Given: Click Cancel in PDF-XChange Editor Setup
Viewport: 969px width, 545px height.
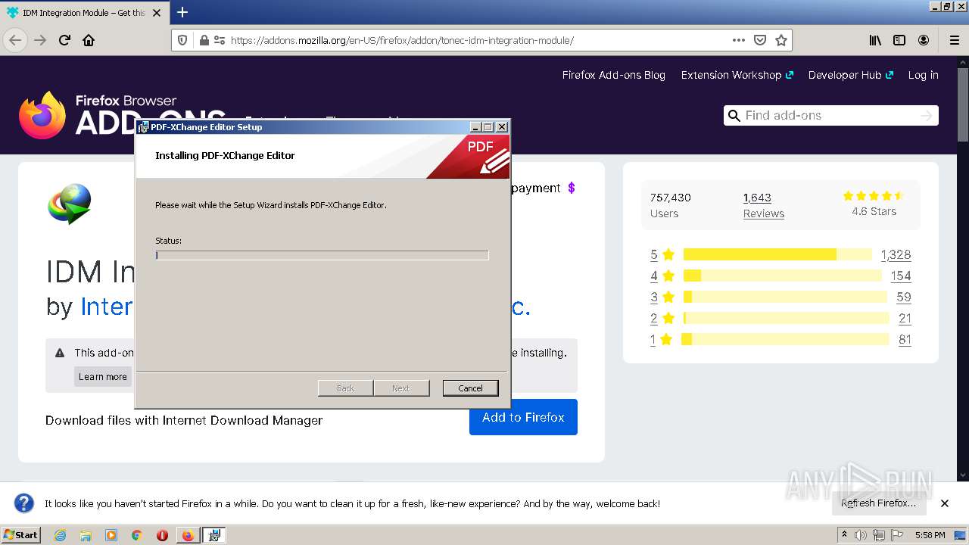Looking at the screenshot, I should pyautogui.click(x=470, y=388).
